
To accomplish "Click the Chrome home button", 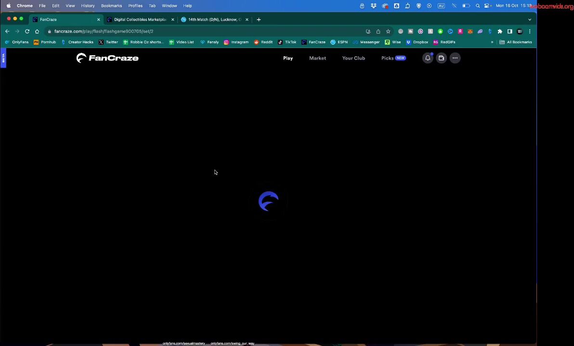I will [37, 31].
